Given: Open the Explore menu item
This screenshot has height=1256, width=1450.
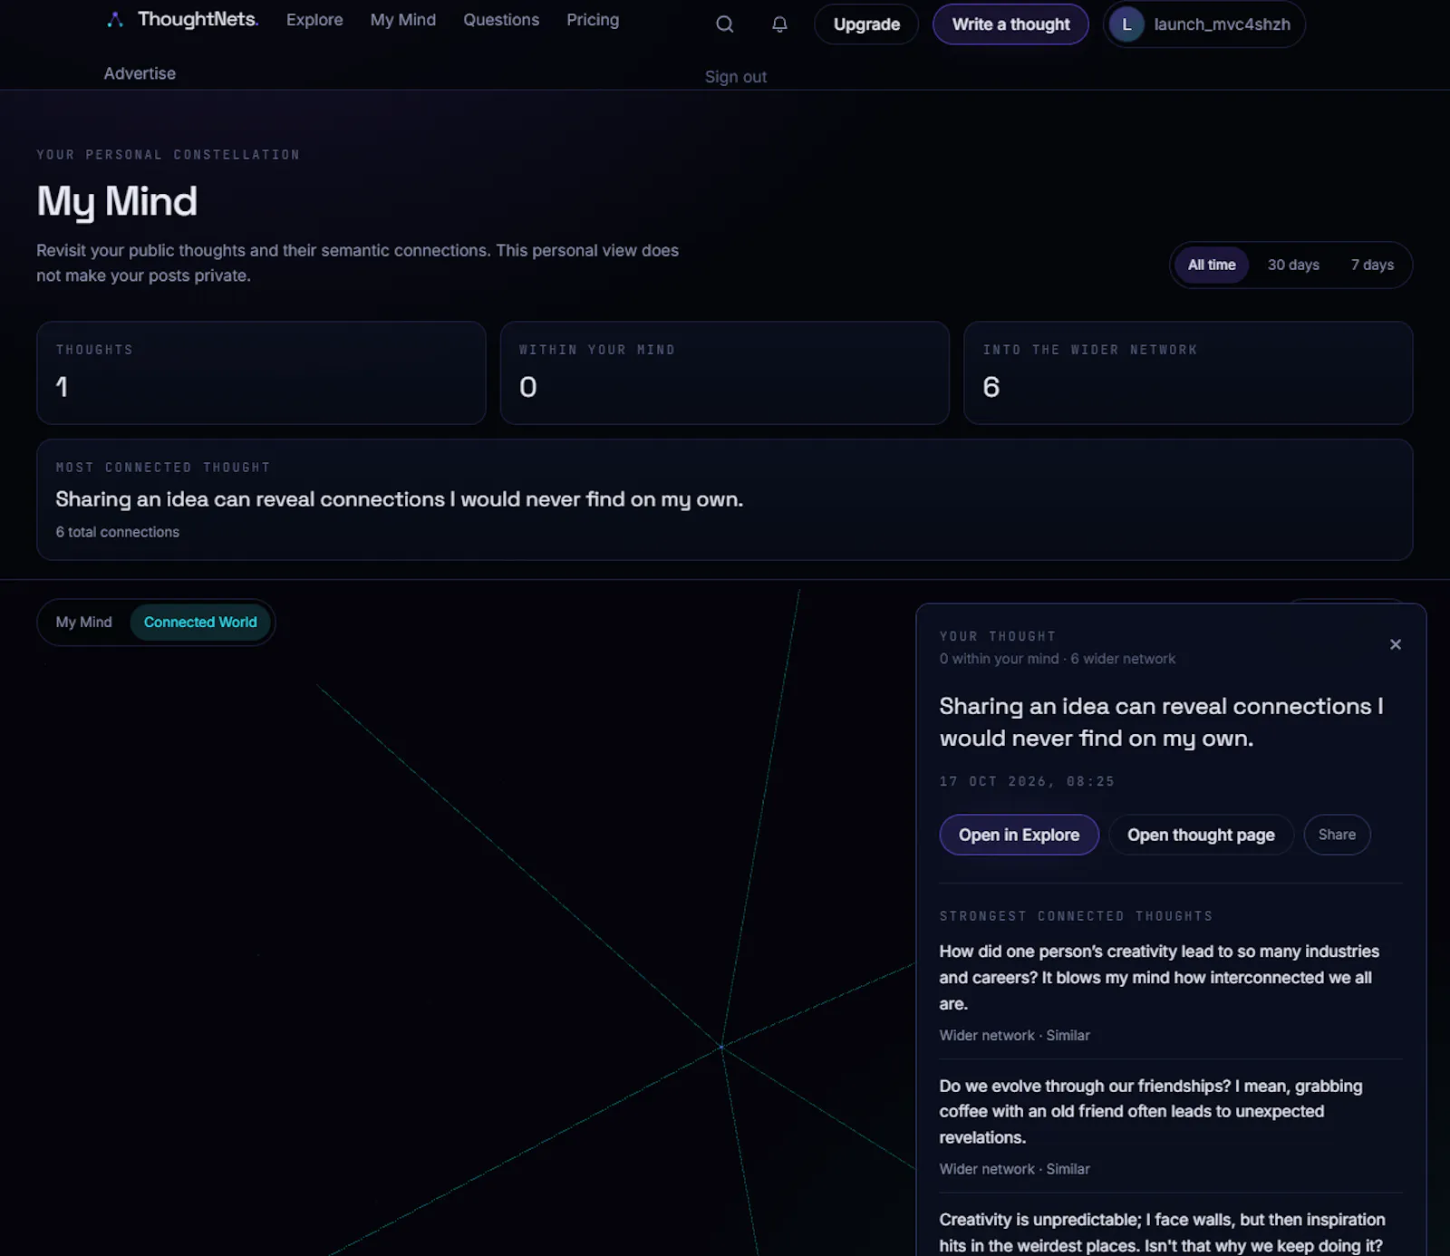Looking at the screenshot, I should click(x=314, y=20).
